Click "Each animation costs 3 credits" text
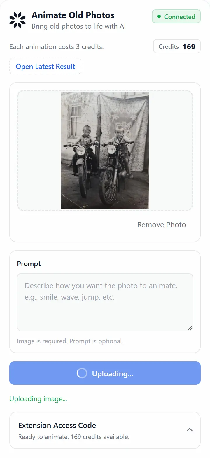210x458 pixels. [x=57, y=47]
